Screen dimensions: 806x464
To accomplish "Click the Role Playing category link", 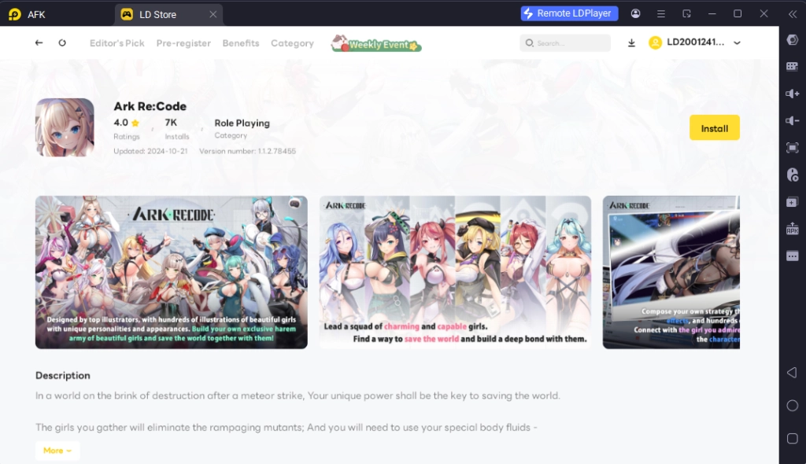I will [x=242, y=123].
